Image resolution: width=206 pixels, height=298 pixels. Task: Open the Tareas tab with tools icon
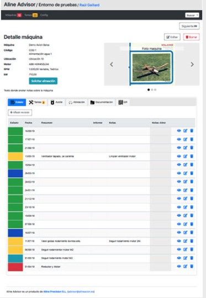point(37,102)
